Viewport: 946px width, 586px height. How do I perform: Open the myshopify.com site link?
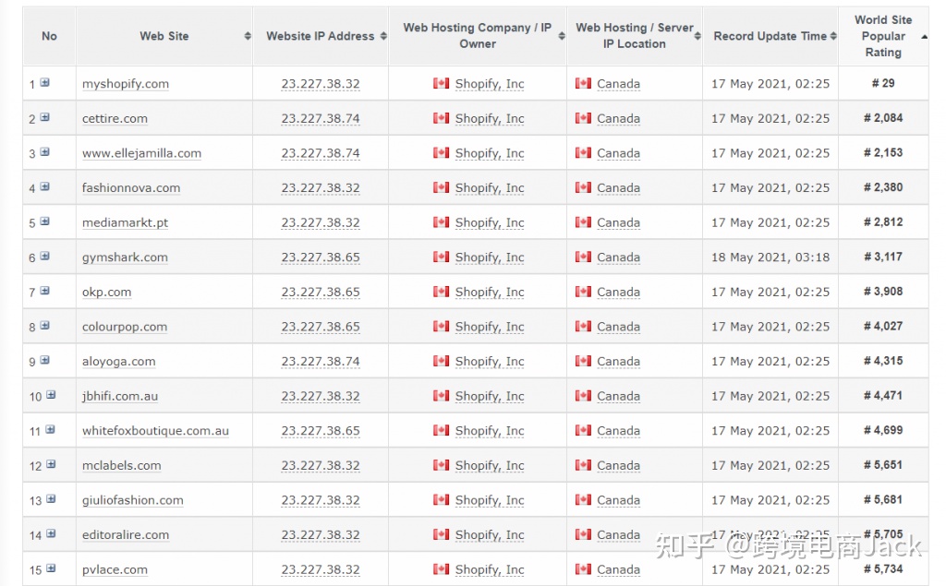pyautogui.click(x=126, y=84)
